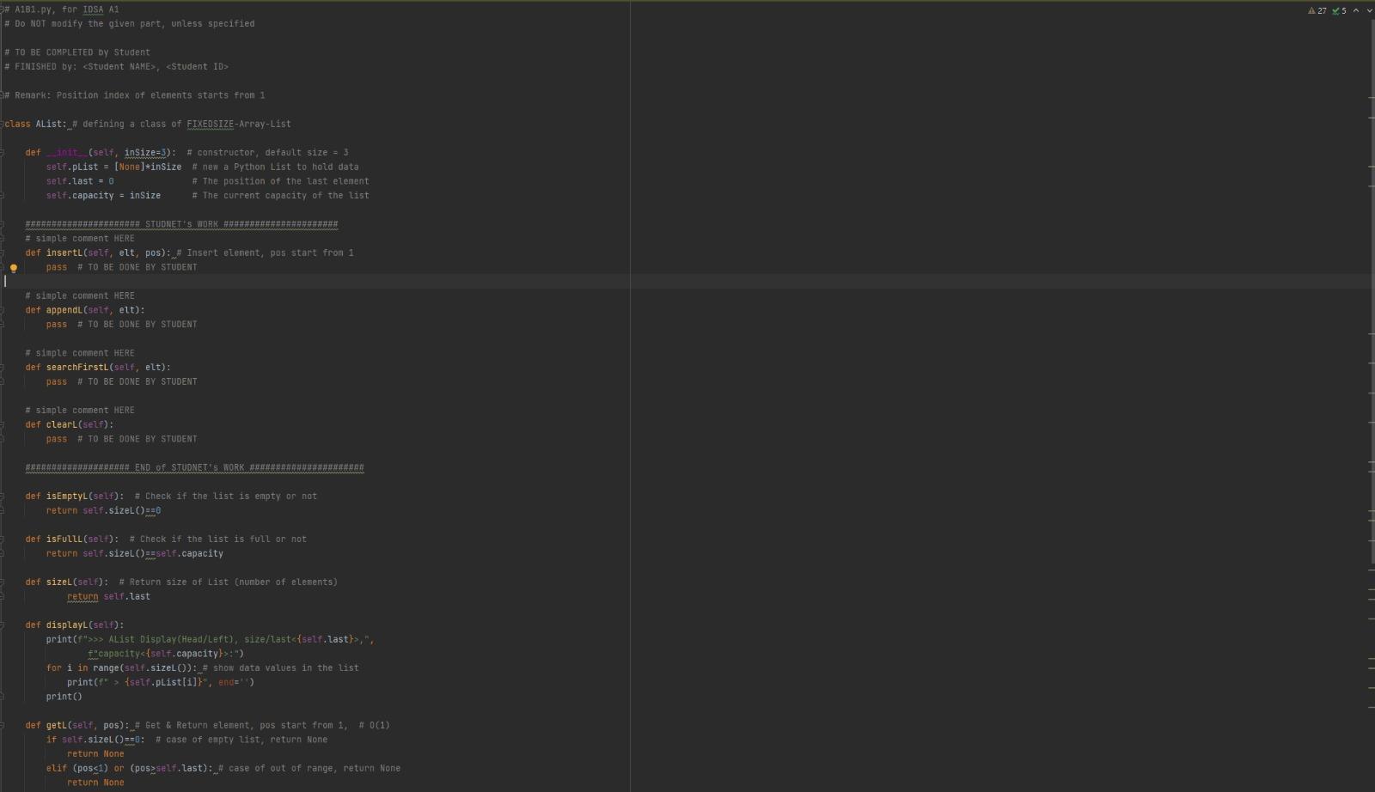Click the range call in the for loop
Viewport: 1375px width, 792px height.
144,668
